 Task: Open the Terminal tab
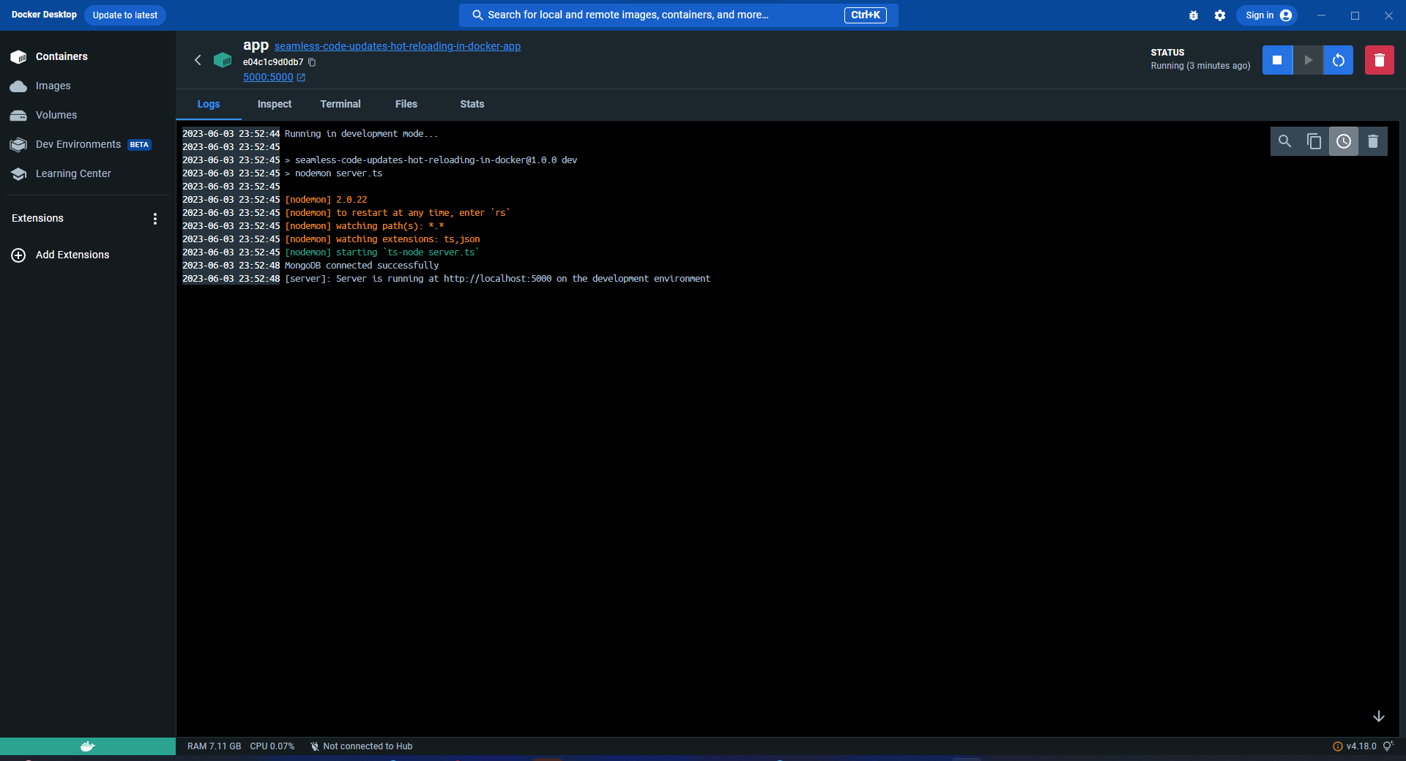341,104
